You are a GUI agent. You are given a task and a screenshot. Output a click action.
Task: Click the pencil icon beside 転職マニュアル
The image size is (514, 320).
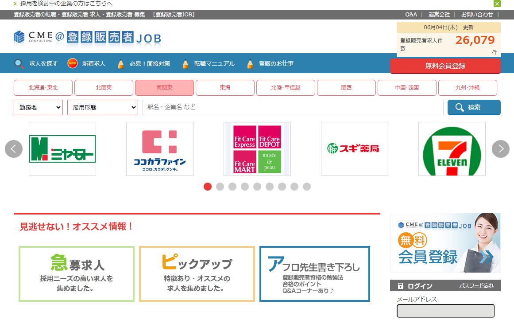click(x=185, y=64)
